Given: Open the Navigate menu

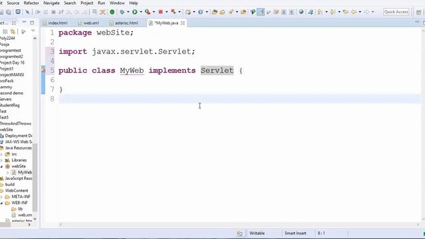Looking at the screenshot, I should point(51,3).
